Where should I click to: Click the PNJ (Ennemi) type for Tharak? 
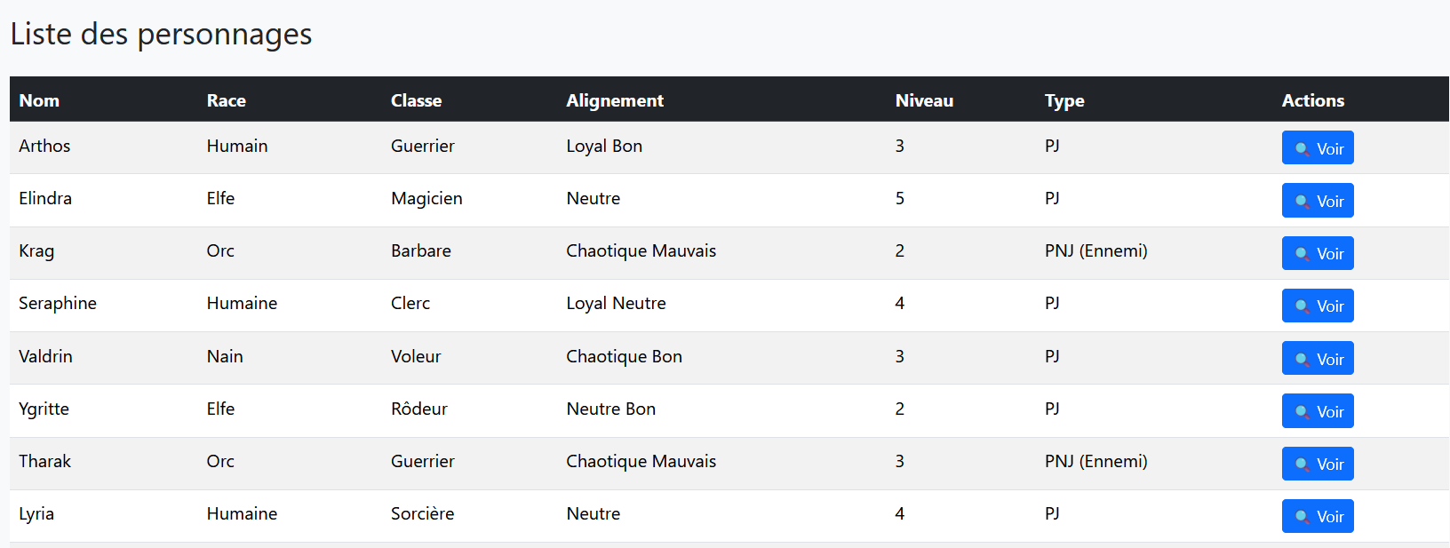point(1095,462)
